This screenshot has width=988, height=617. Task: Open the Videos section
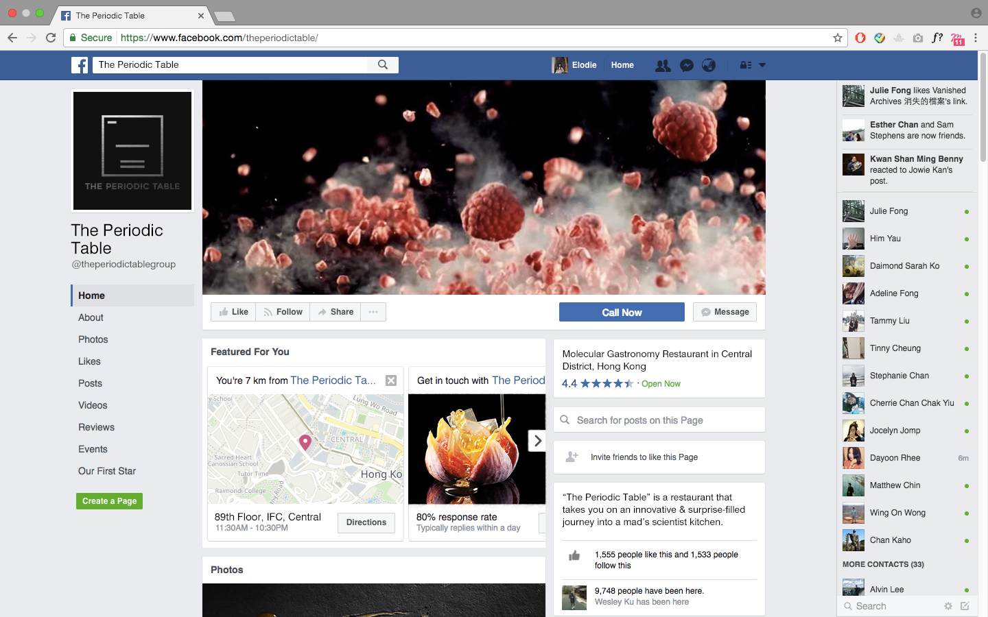pyautogui.click(x=93, y=405)
